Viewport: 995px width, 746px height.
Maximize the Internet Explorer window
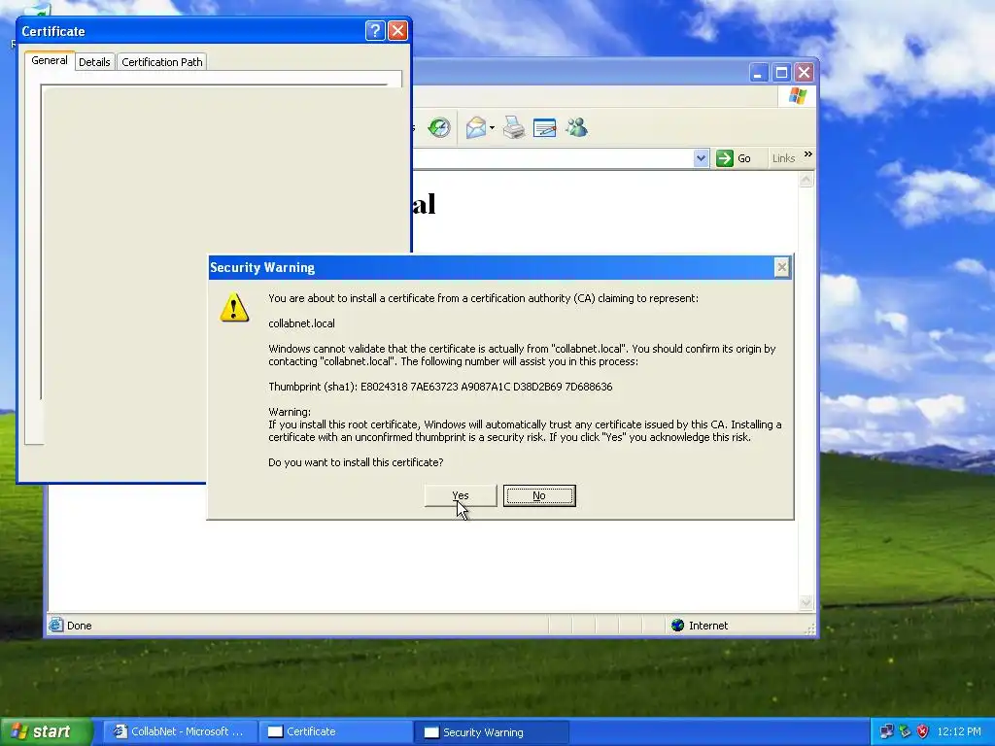coord(781,72)
